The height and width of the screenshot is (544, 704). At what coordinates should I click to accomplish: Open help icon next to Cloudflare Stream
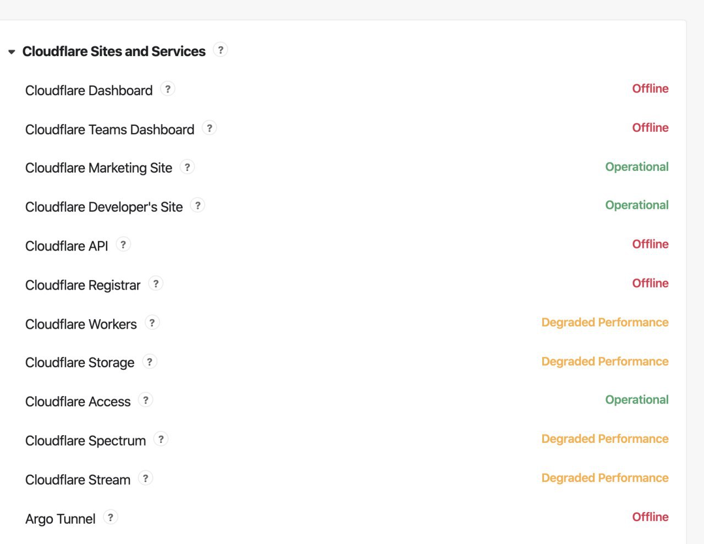(x=146, y=479)
